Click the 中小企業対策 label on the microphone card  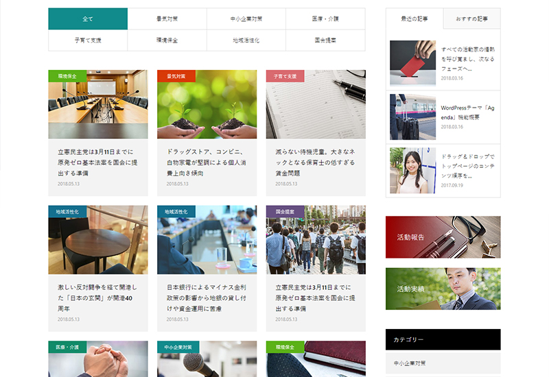point(178,347)
